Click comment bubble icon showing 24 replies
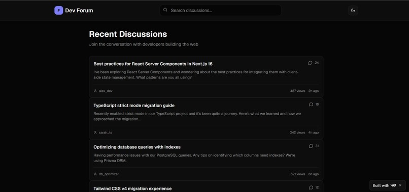This screenshot has height=192, width=409. coord(310,63)
